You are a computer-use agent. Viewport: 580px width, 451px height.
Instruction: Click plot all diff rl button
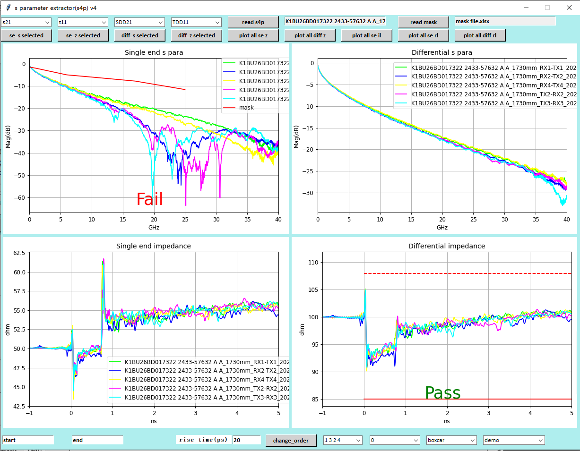(480, 35)
